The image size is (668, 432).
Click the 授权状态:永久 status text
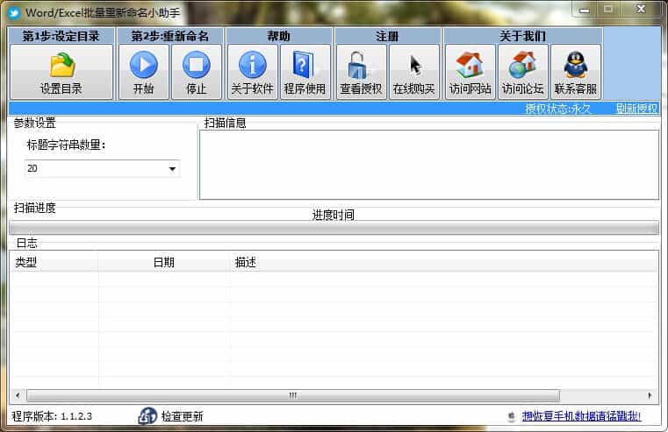[558, 109]
